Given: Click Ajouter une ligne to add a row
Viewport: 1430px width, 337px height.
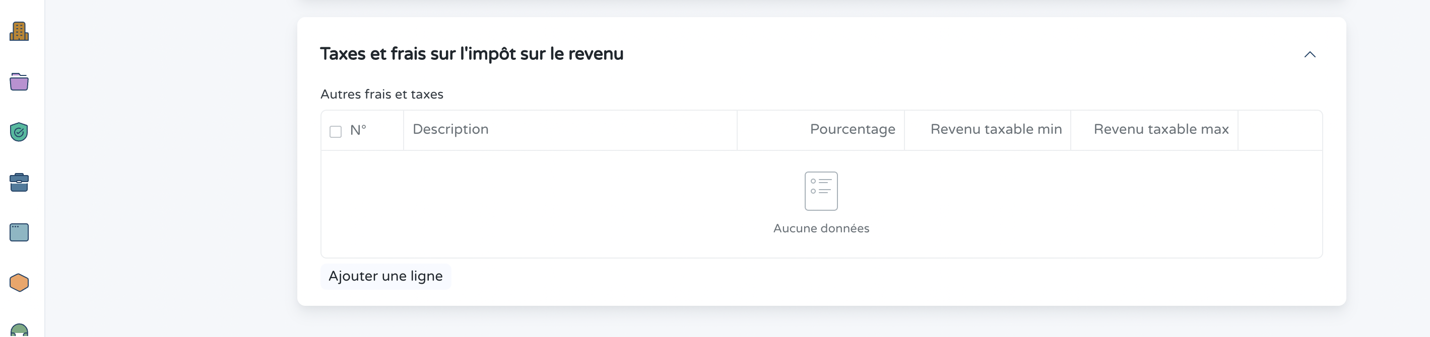Looking at the screenshot, I should click(x=385, y=276).
